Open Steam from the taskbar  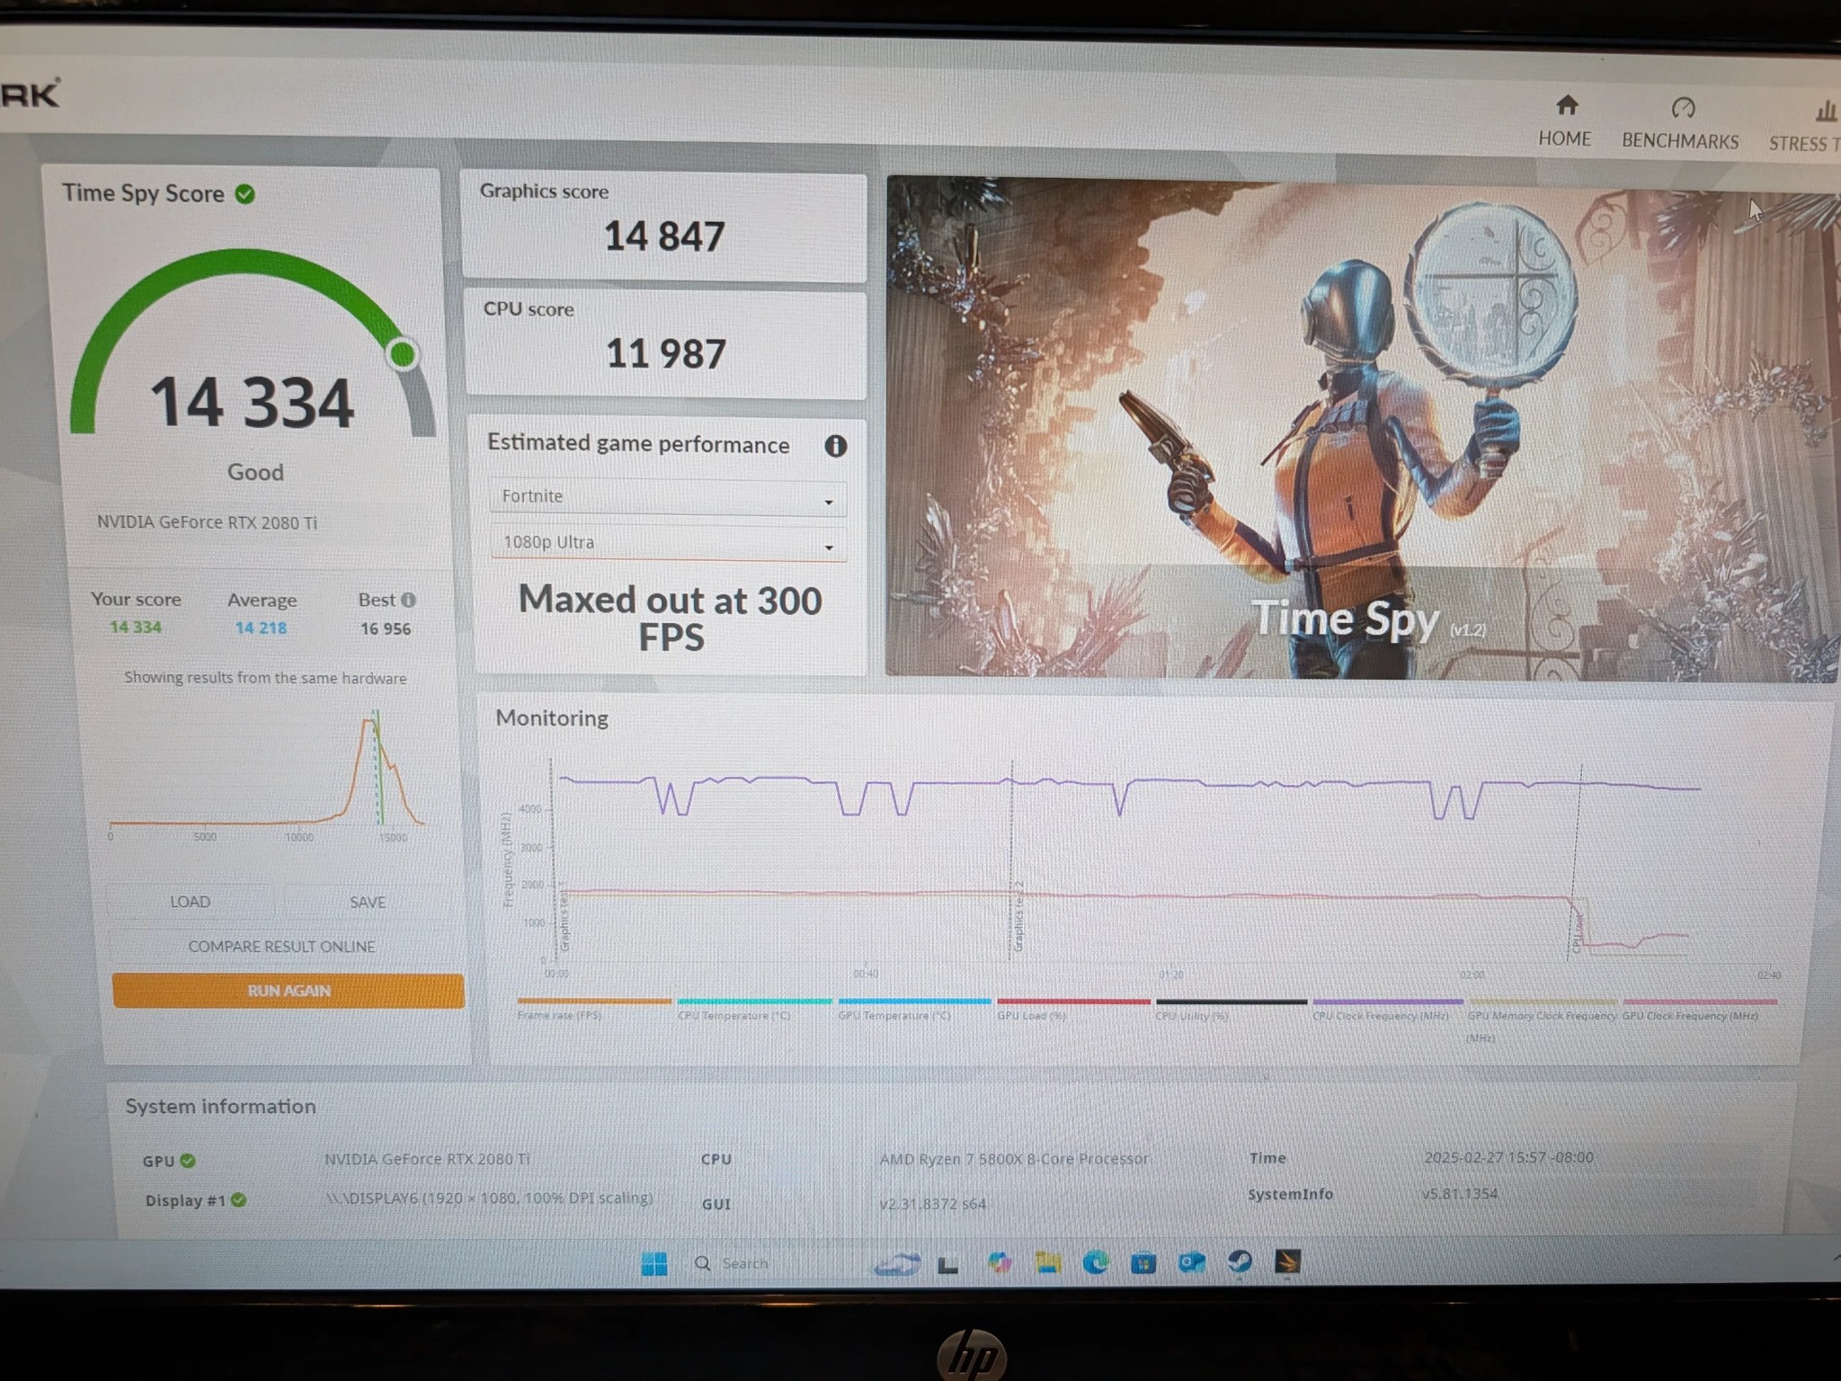point(1239,1263)
